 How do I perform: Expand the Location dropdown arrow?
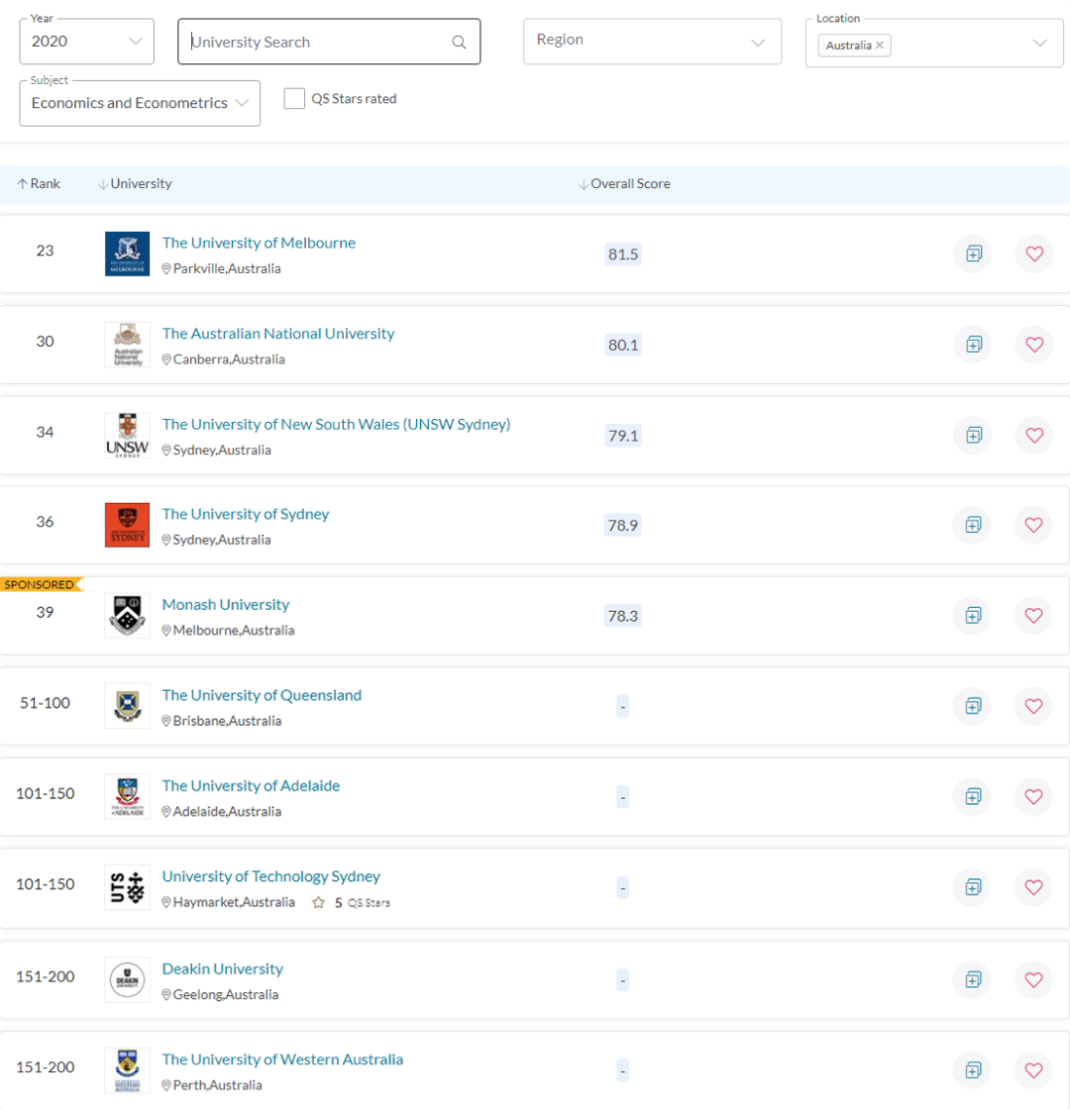(1039, 44)
